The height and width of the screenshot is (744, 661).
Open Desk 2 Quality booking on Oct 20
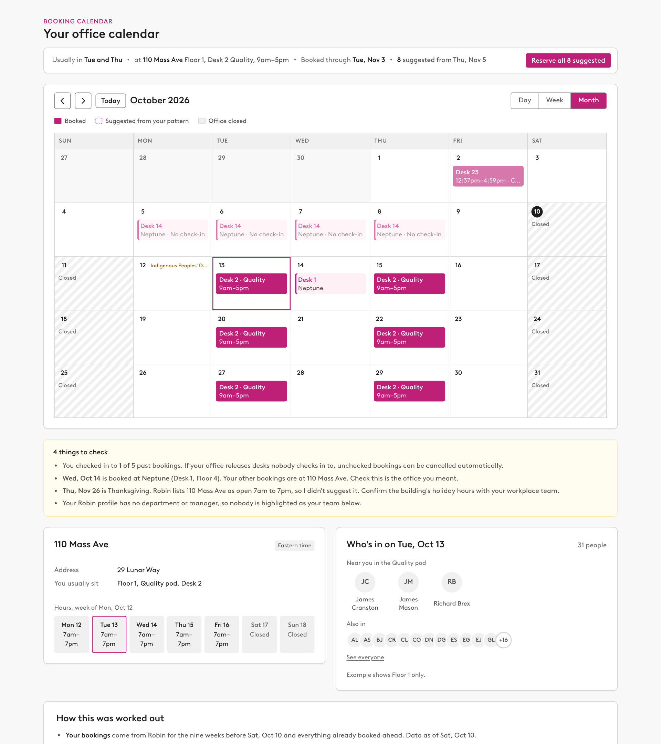(251, 338)
